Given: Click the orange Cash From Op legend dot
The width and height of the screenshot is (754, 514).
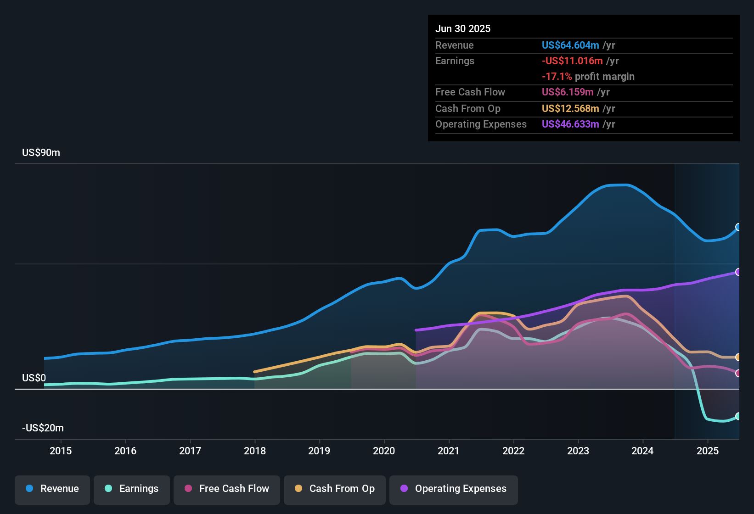Looking at the screenshot, I should [298, 489].
